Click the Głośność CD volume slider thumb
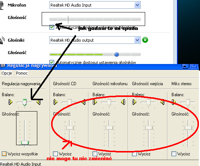The height and width of the screenshot is (166, 200). (70, 128)
